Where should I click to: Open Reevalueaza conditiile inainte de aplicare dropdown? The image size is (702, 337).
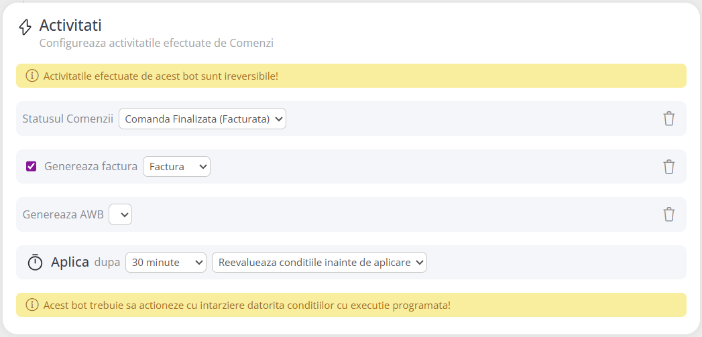click(319, 263)
